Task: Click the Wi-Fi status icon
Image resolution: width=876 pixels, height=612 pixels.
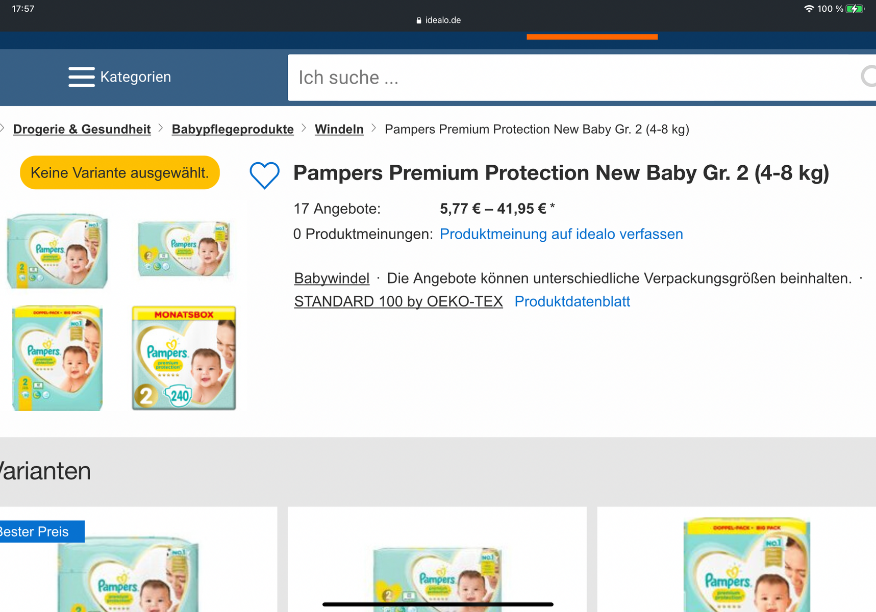Action: [x=809, y=9]
